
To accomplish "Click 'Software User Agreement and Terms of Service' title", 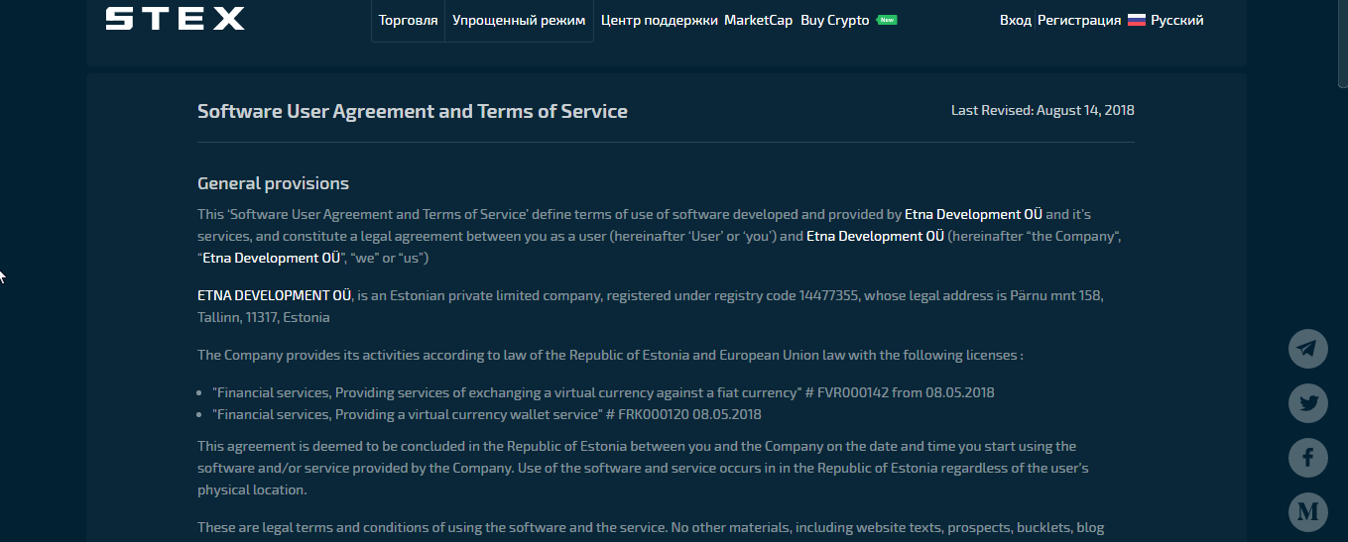I will 413,111.
